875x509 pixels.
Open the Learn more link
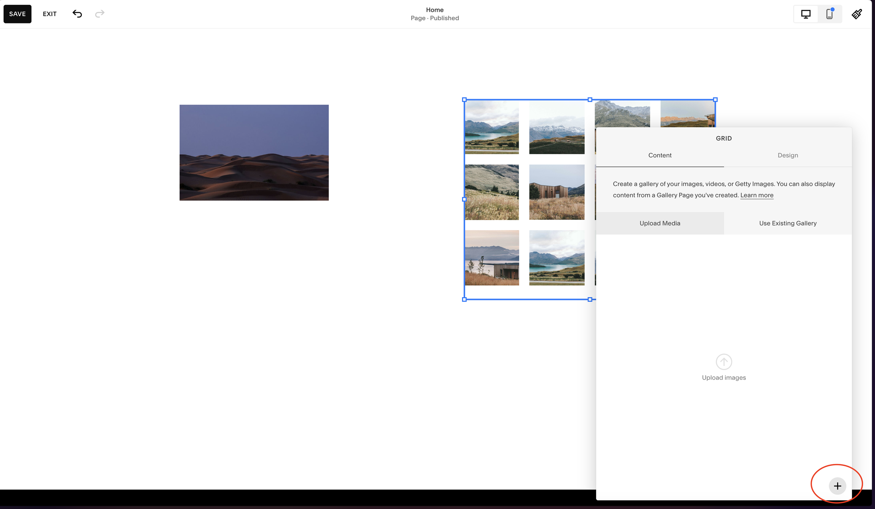point(757,195)
